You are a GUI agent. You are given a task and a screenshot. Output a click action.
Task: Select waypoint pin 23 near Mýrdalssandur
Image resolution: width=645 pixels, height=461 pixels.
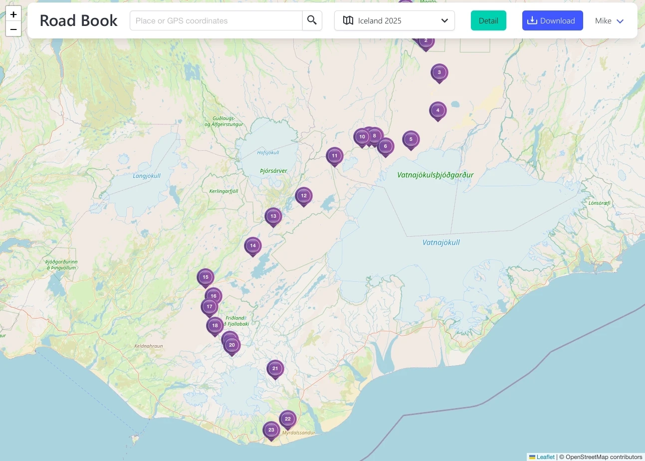(271, 430)
